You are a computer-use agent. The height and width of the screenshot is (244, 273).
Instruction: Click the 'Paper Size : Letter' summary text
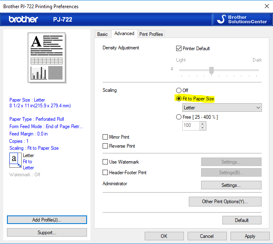[27, 100]
